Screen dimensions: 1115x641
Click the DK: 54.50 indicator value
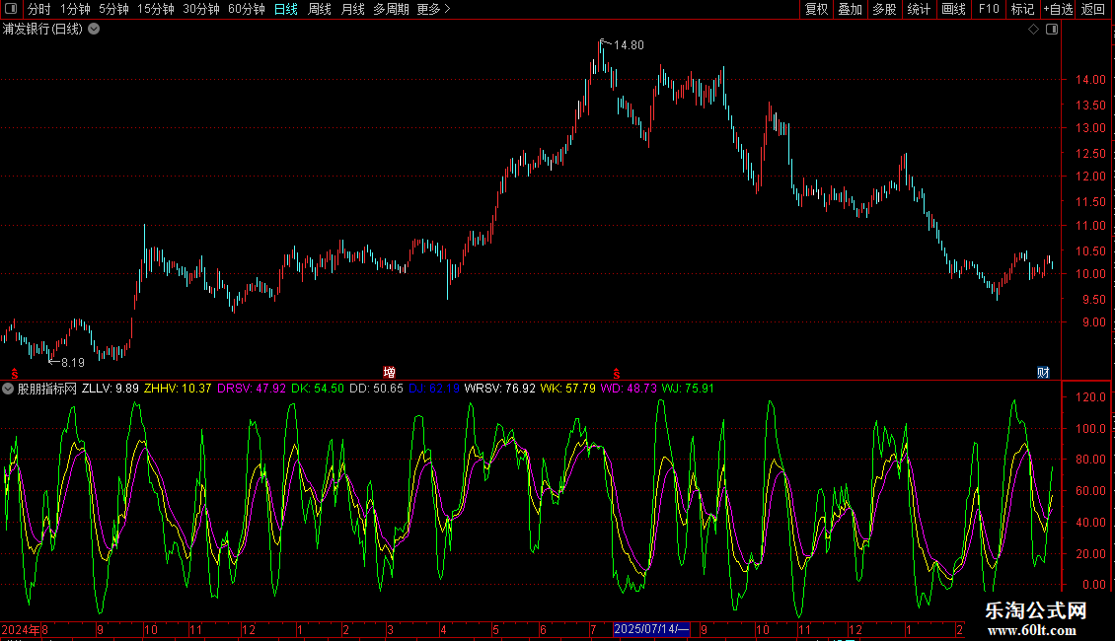(x=318, y=389)
